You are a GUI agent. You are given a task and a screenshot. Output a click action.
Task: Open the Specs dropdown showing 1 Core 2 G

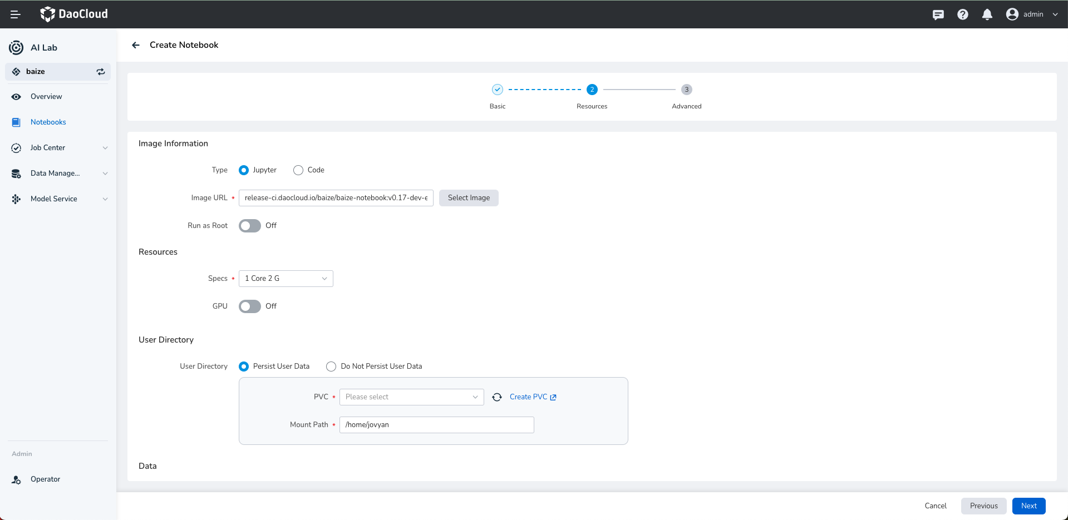tap(286, 279)
